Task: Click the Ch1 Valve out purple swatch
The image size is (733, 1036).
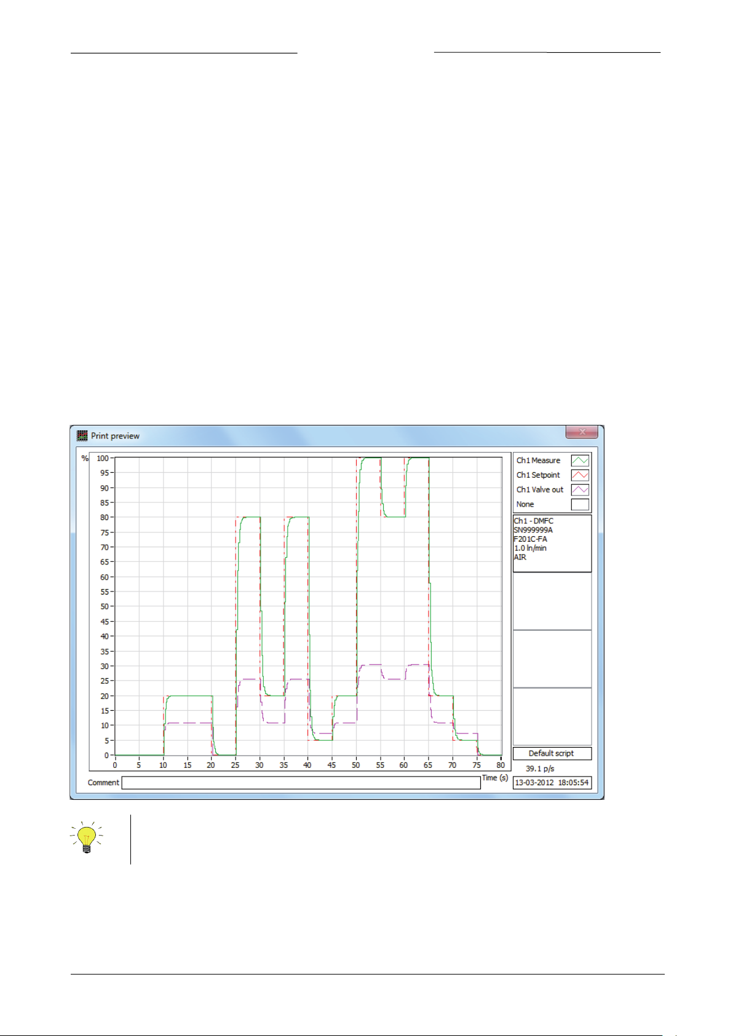Action: click(x=580, y=490)
